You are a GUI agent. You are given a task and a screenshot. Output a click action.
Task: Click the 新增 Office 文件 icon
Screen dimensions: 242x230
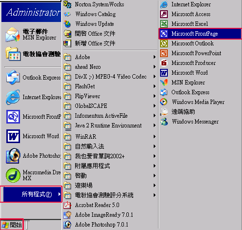tap(67, 43)
